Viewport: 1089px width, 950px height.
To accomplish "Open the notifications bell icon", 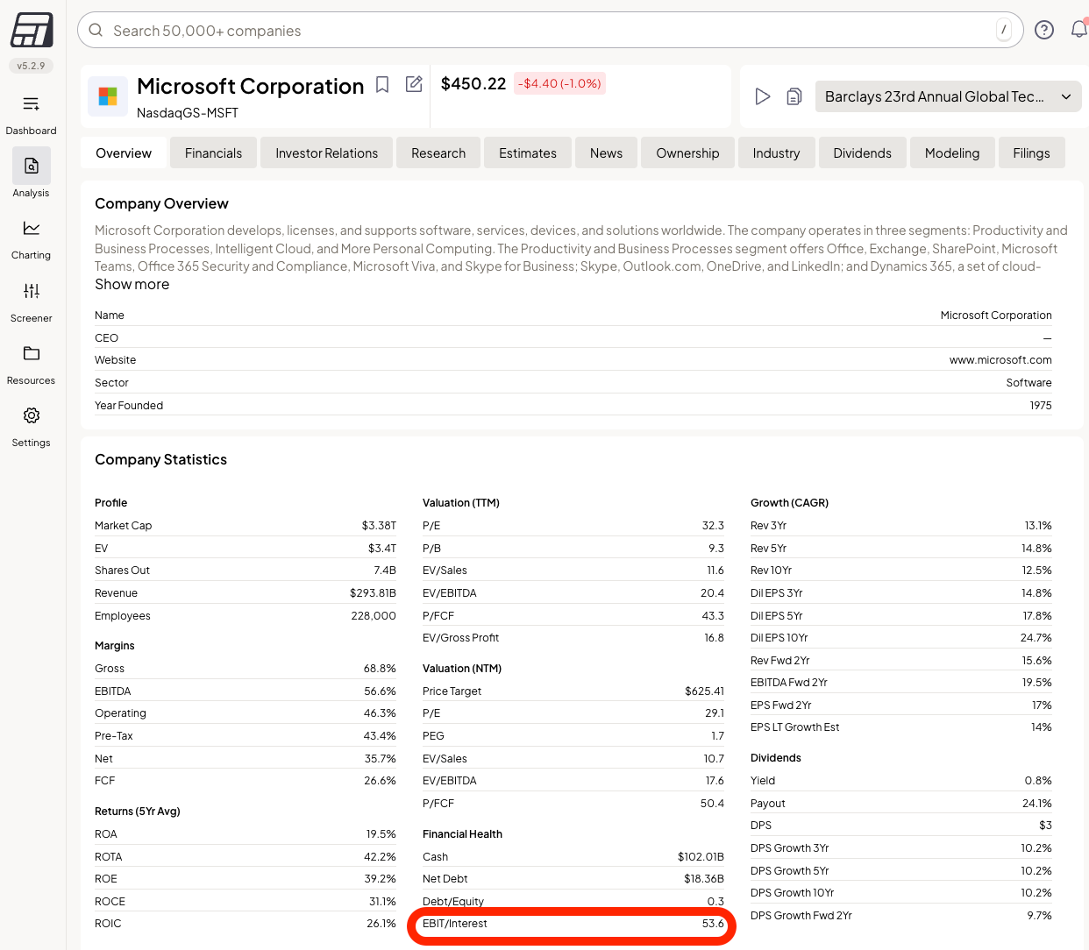I will pyautogui.click(x=1079, y=30).
